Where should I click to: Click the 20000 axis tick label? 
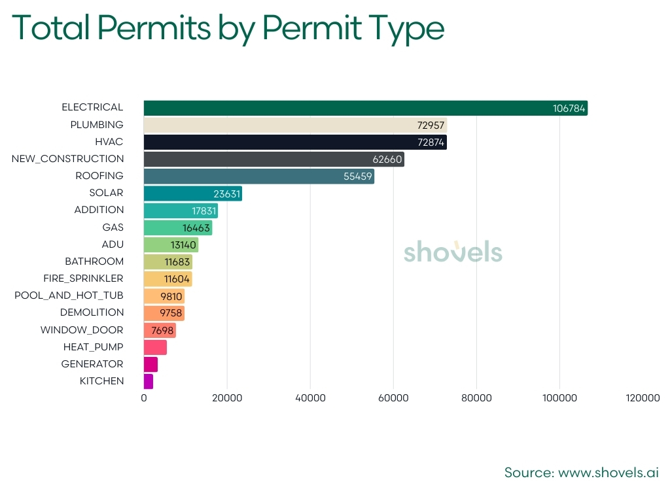(x=227, y=398)
